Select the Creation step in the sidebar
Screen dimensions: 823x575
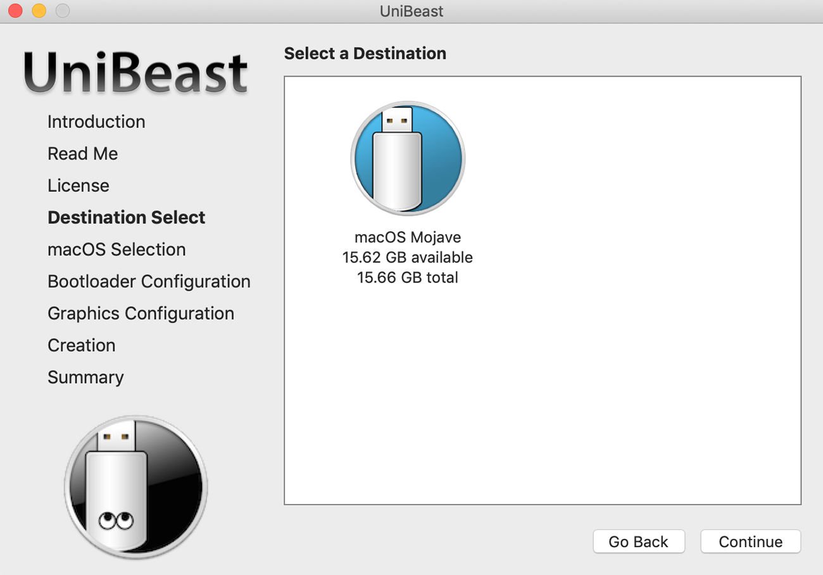pyautogui.click(x=81, y=345)
